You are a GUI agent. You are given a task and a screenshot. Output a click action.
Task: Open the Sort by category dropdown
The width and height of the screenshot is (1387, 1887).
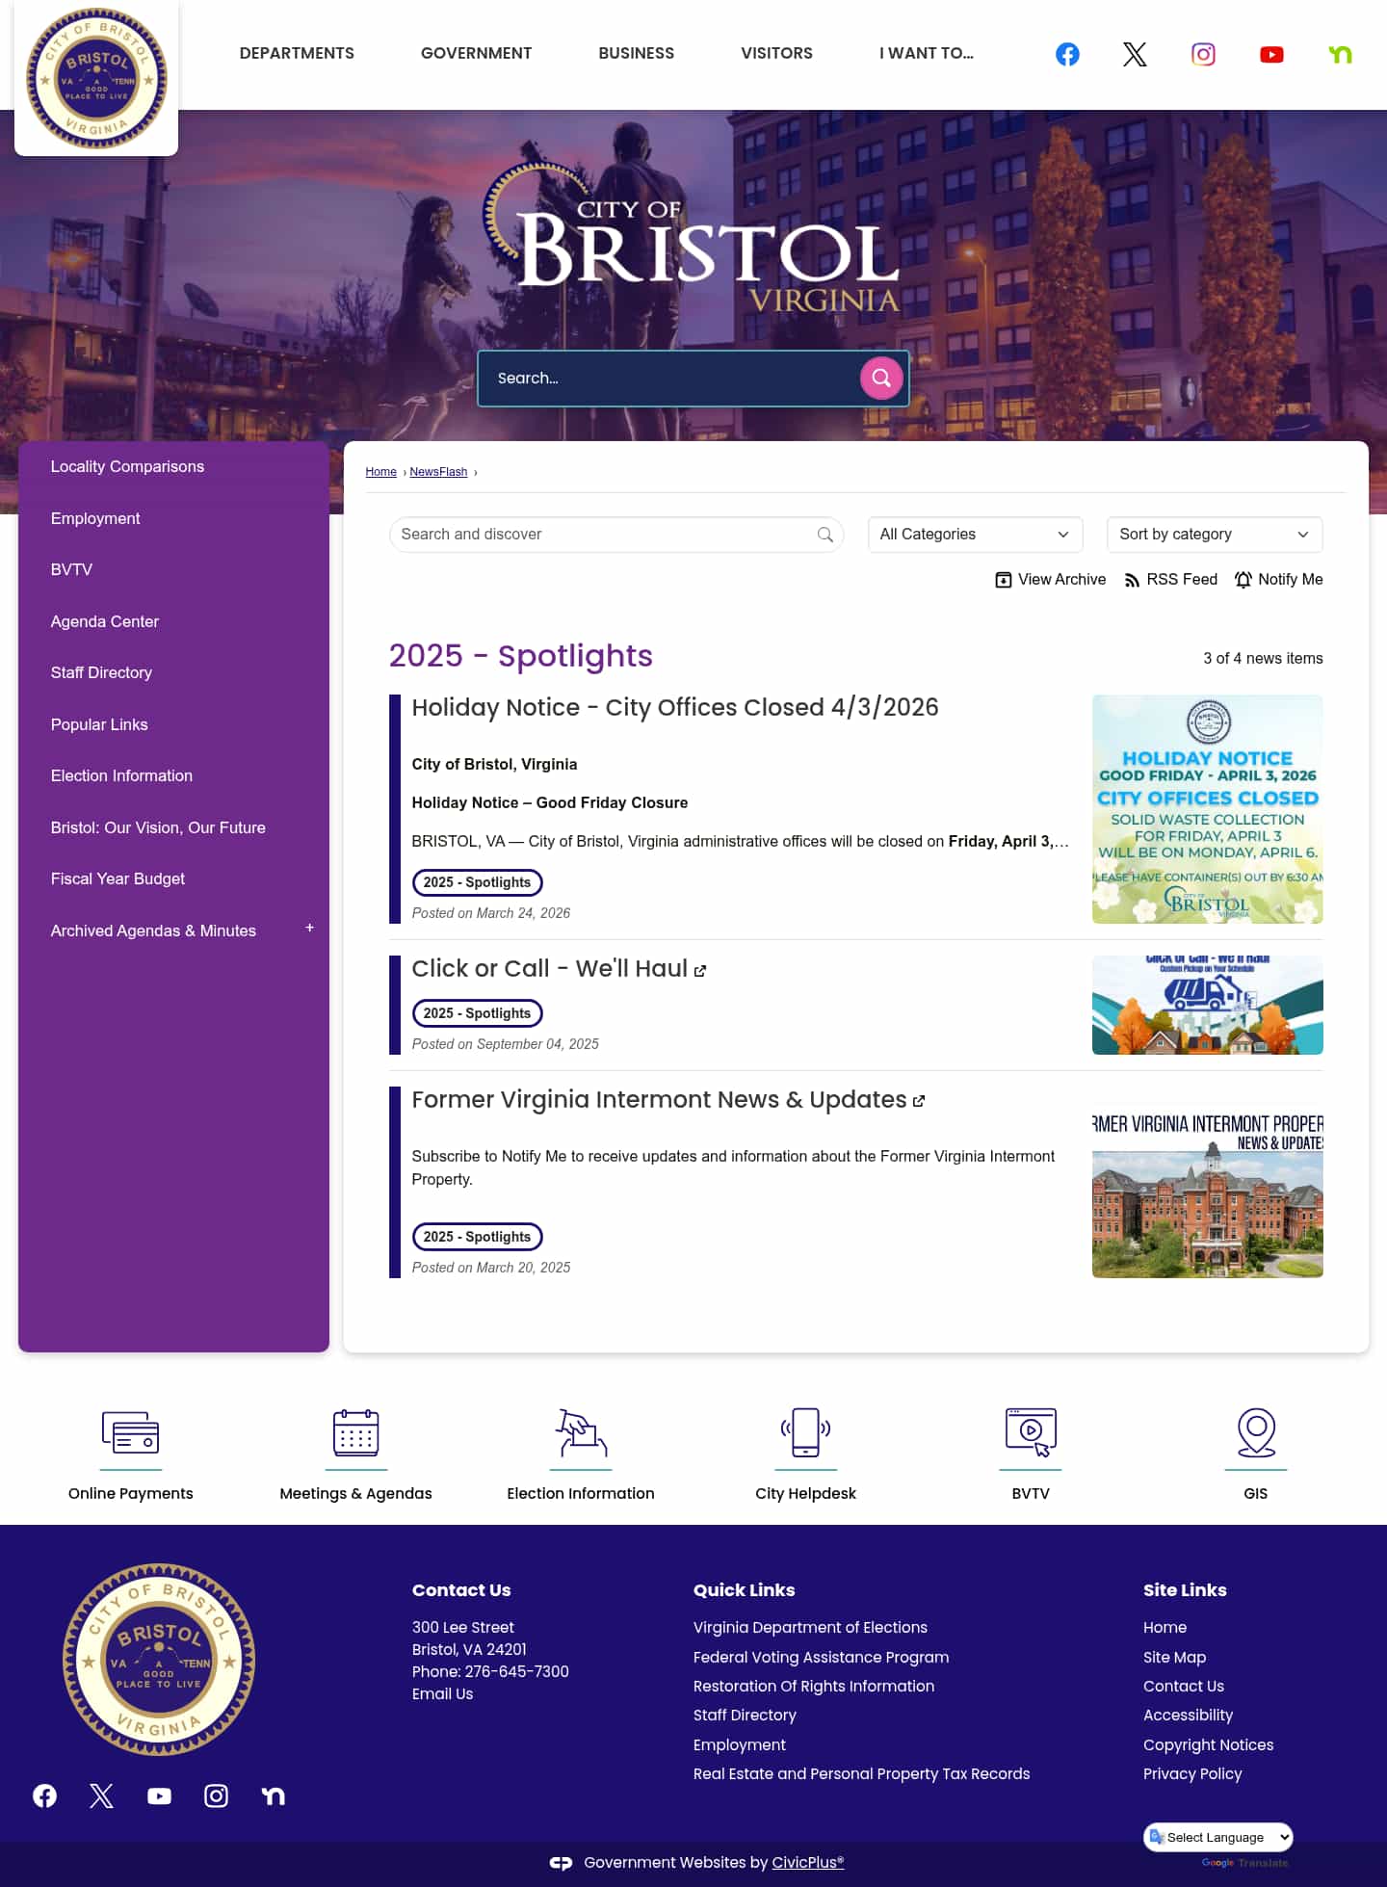(x=1215, y=535)
